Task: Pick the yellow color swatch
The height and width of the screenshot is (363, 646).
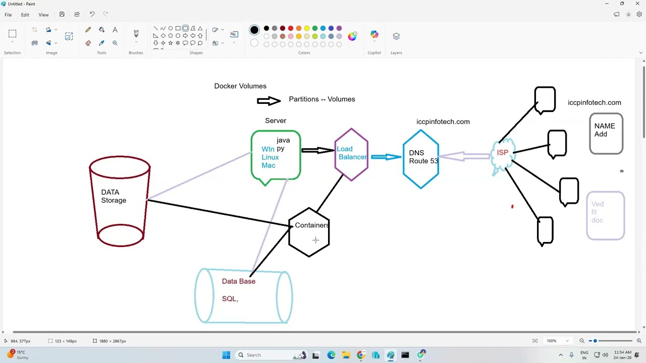Action: [x=307, y=28]
